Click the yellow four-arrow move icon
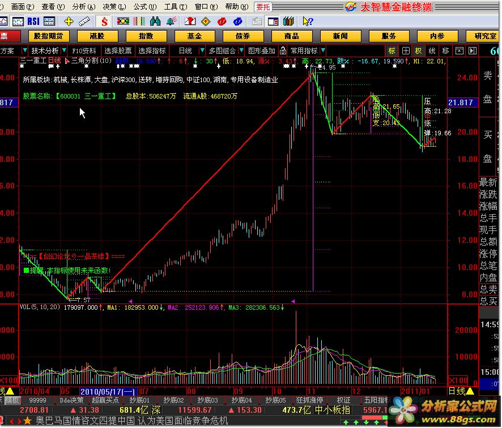The image size is (502, 428). pos(69,22)
